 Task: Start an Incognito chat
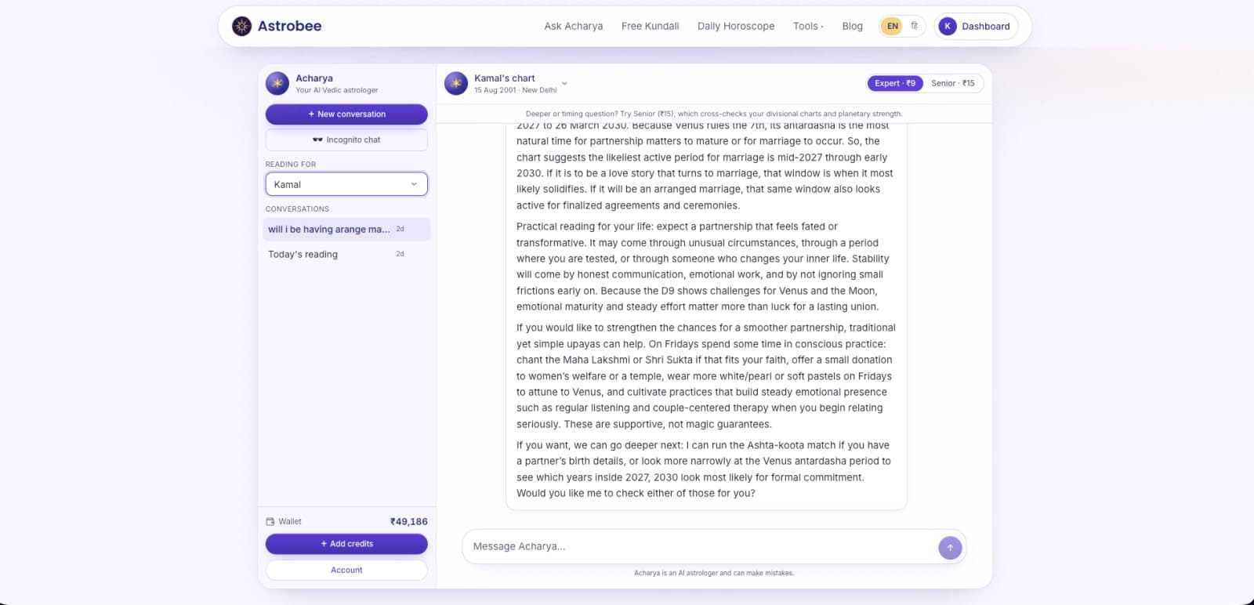point(346,139)
